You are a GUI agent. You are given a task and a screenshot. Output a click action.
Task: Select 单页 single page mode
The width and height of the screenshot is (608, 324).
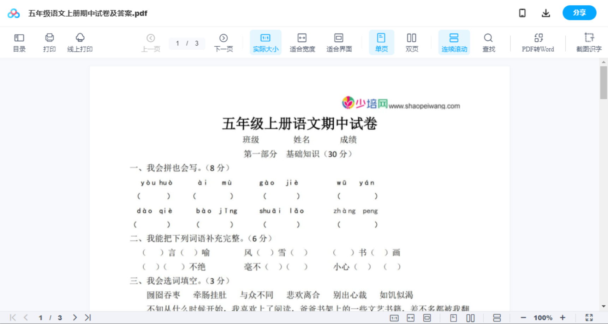[x=381, y=42]
